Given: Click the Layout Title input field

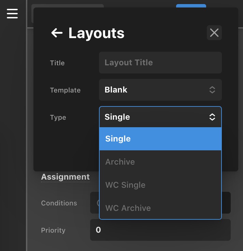Looking at the screenshot, I should coord(160,63).
